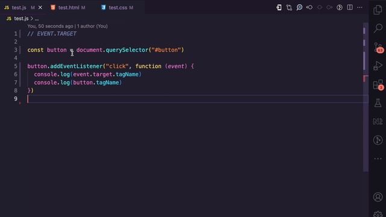
Task: Open Source Control view with 63 badge
Action: [378, 47]
